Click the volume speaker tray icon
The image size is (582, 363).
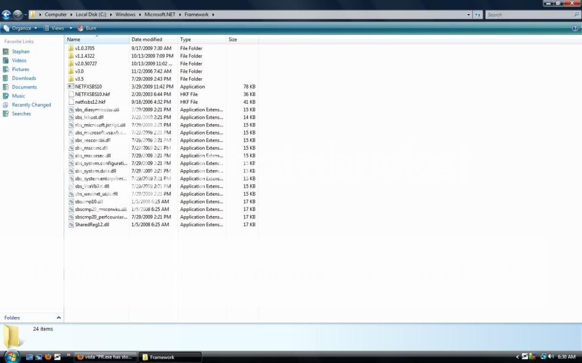point(551,357)
